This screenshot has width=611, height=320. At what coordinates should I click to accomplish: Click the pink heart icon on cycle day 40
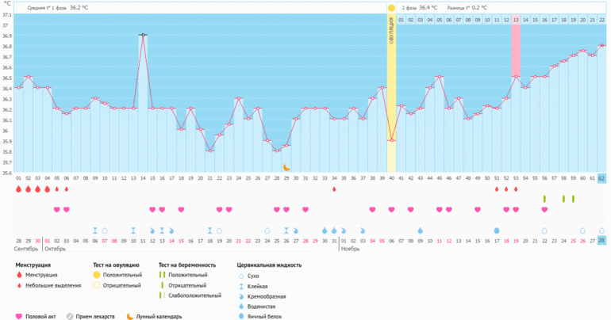click(x=391, y=210)
